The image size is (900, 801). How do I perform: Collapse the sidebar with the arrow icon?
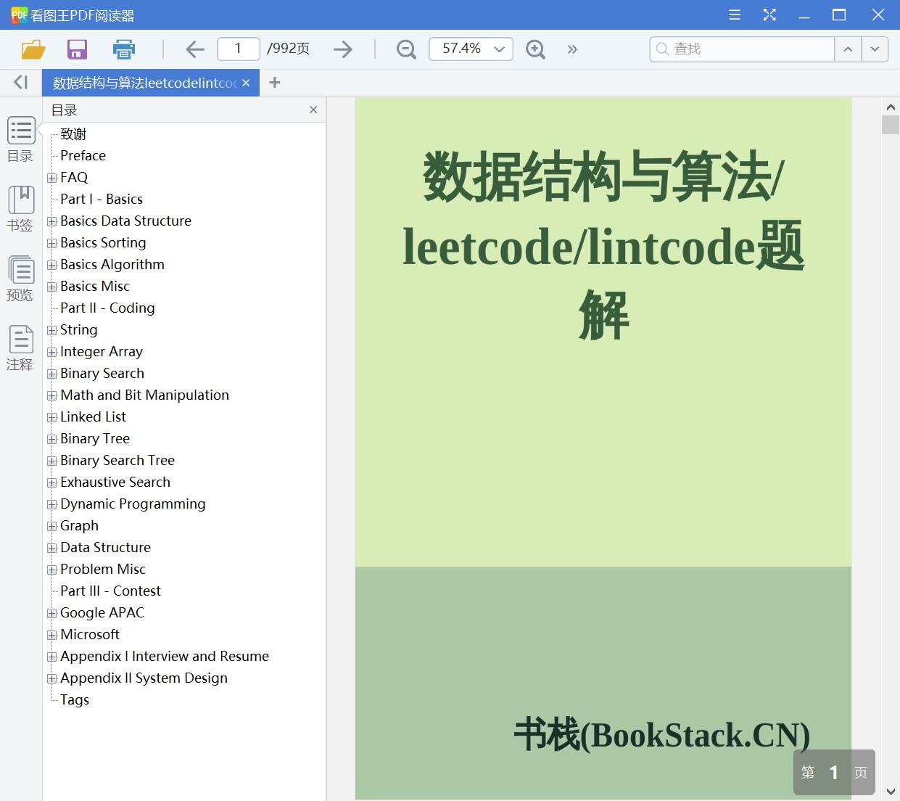point(20,83)
